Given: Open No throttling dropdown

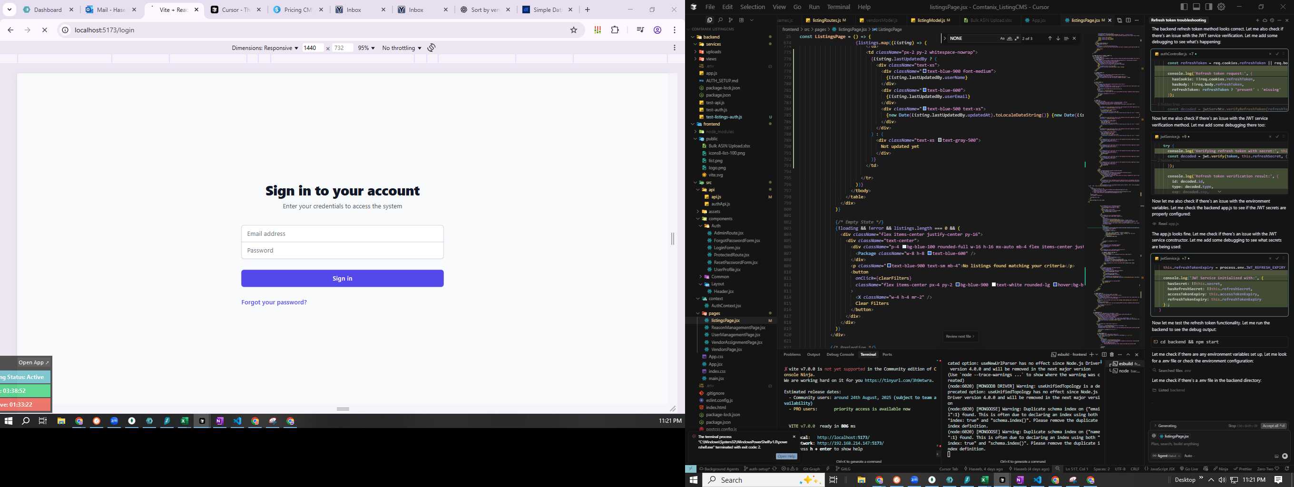Looking at the screenshot, I should (x=402, y=48).
